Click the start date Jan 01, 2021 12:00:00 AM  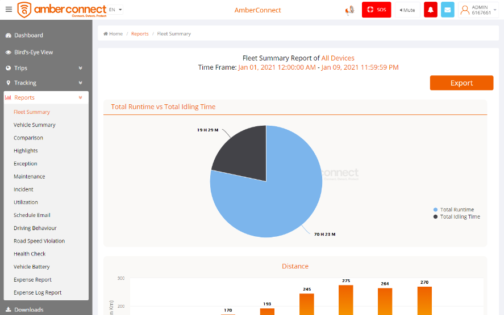[x=277, y=67]
